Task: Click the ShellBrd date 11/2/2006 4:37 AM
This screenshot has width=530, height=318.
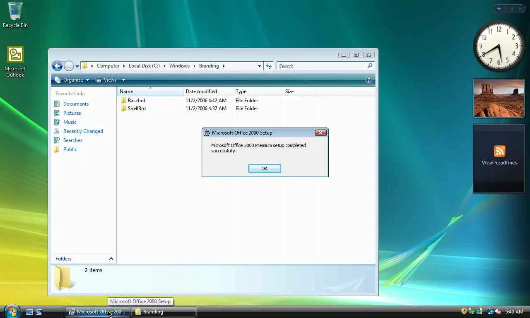Action: pyautogui.click(x=206, y=108)
